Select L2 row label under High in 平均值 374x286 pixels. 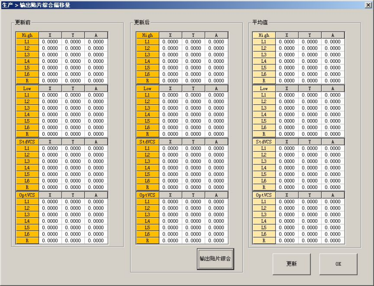click(264, 48)
